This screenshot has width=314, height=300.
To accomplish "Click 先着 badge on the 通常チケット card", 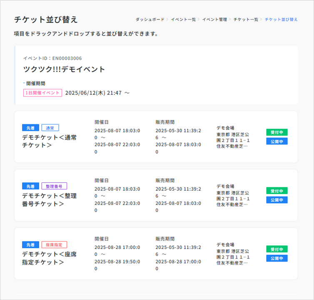I will point(31,128).
